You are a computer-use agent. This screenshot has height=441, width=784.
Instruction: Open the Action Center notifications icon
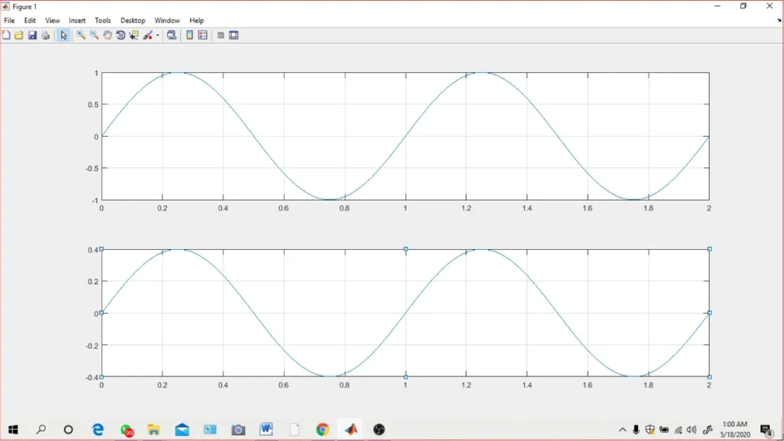coord(766,430)
